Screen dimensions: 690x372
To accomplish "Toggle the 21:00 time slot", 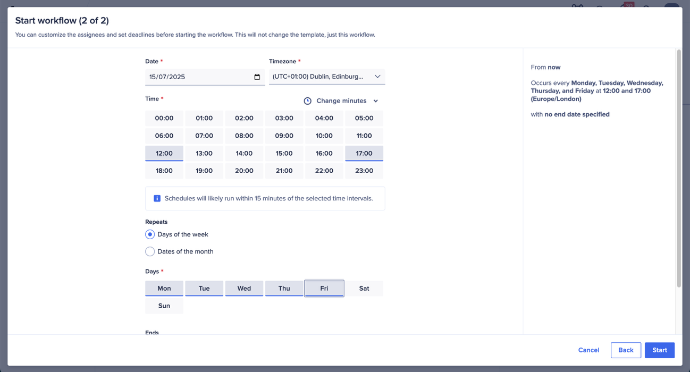I will [284, 171].
